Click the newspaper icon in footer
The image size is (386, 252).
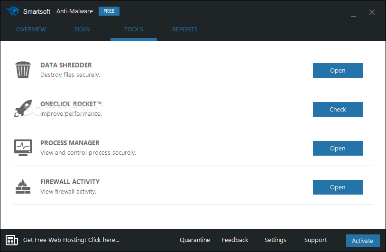pyautogui.click(x=12, y=240)
